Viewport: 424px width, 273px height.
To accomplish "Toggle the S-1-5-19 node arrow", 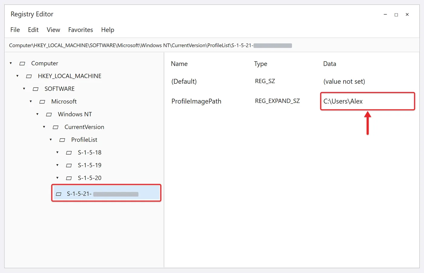I will coord(57,165).
